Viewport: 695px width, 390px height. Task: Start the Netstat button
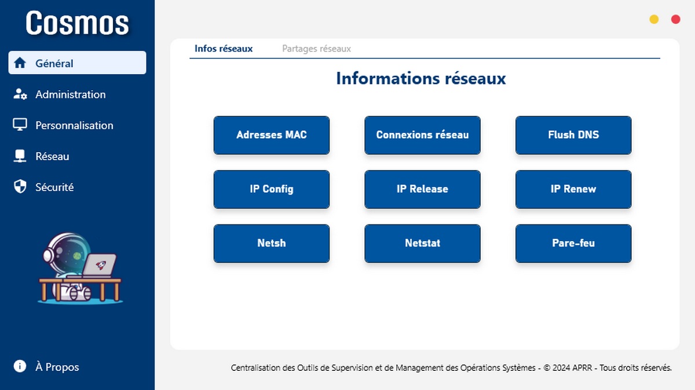(422, 243)
